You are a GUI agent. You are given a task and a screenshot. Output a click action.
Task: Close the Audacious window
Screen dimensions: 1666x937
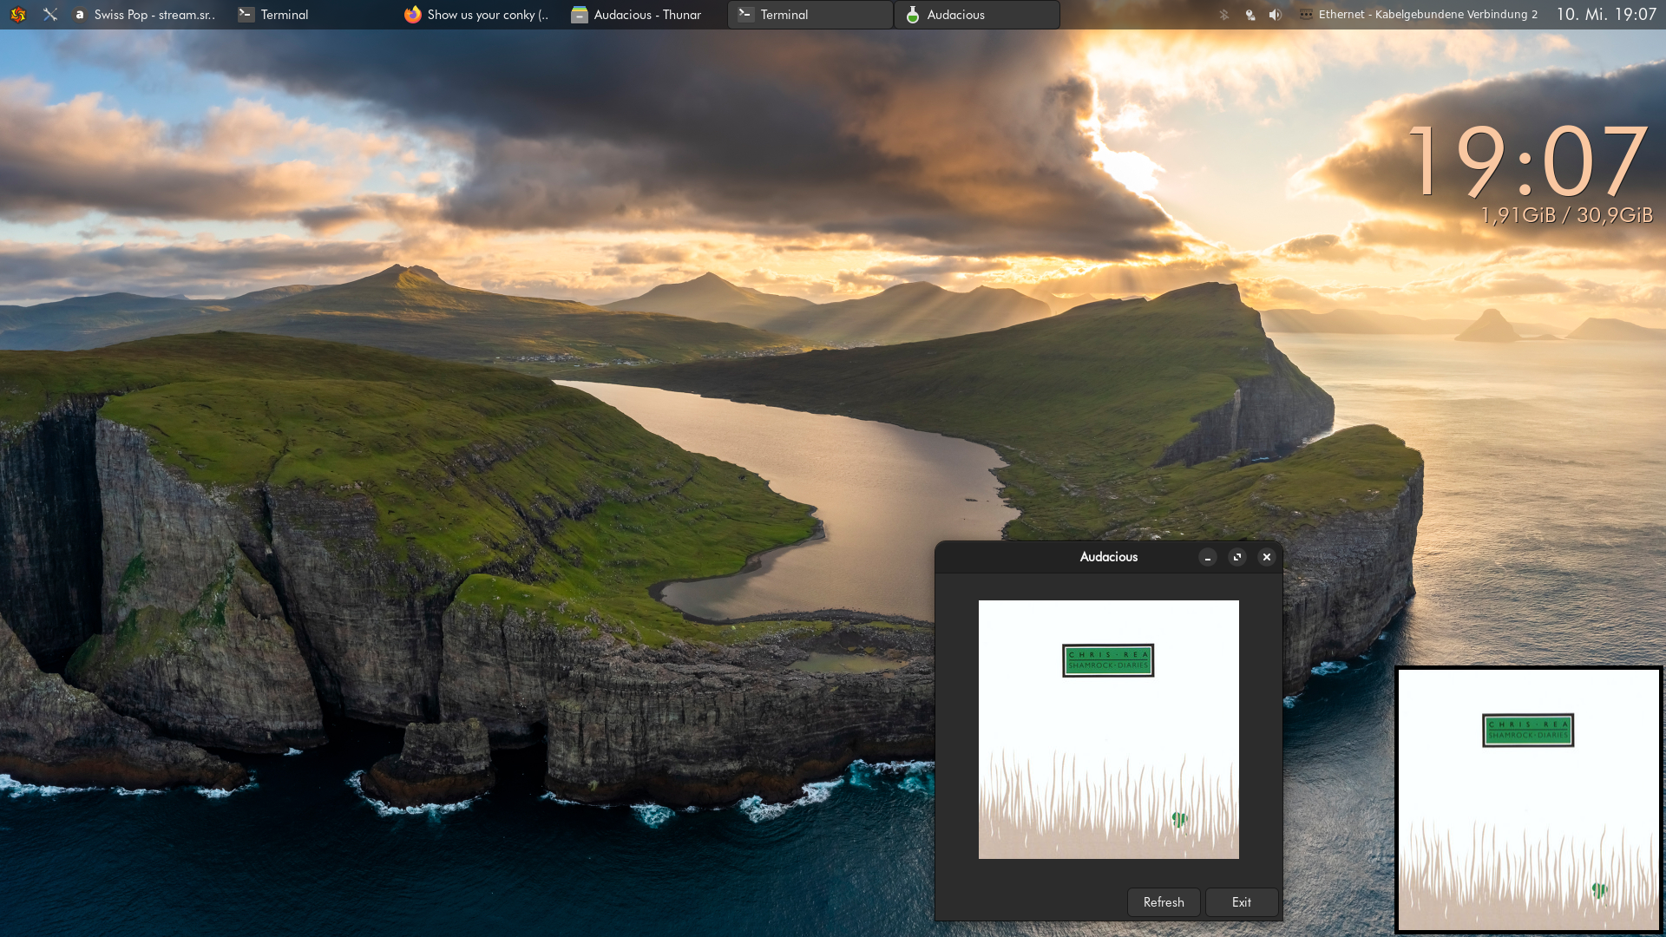(x=1267, y=557)
